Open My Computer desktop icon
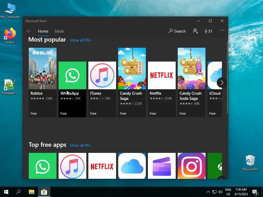This screenshot has height=197, width=263. (10, 11)
